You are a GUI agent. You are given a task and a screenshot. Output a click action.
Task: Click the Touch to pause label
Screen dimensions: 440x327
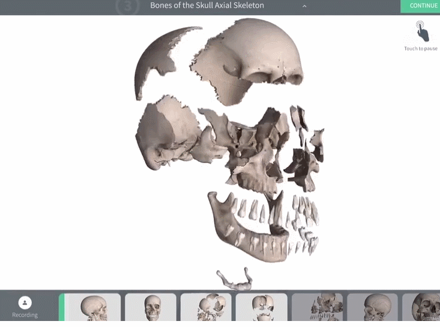click(421, 49)
